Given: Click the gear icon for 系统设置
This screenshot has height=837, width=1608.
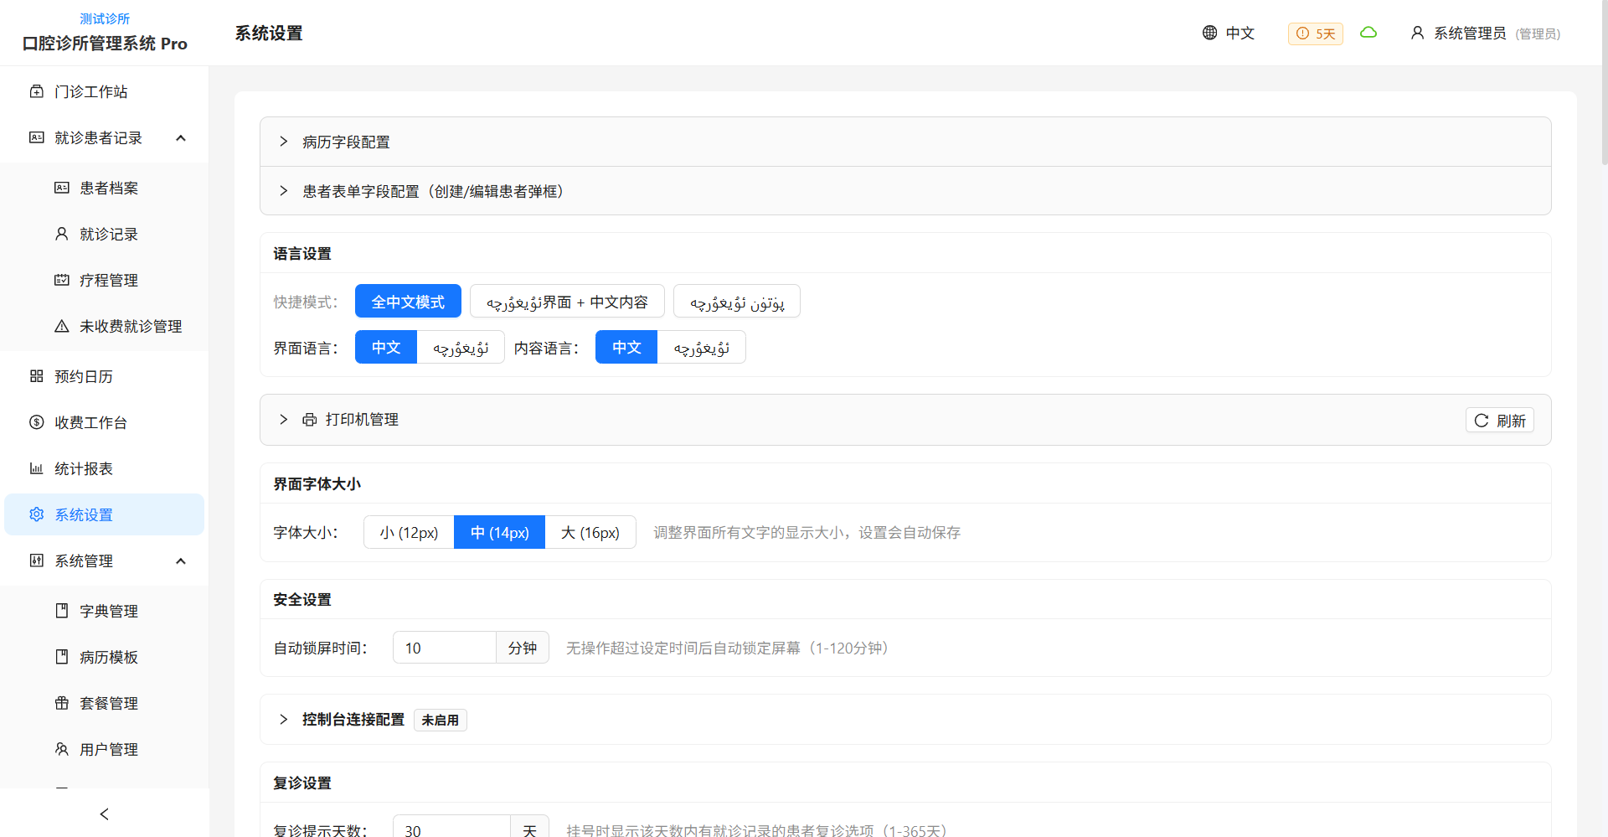Looking at the screenshot, I should 37,514.
